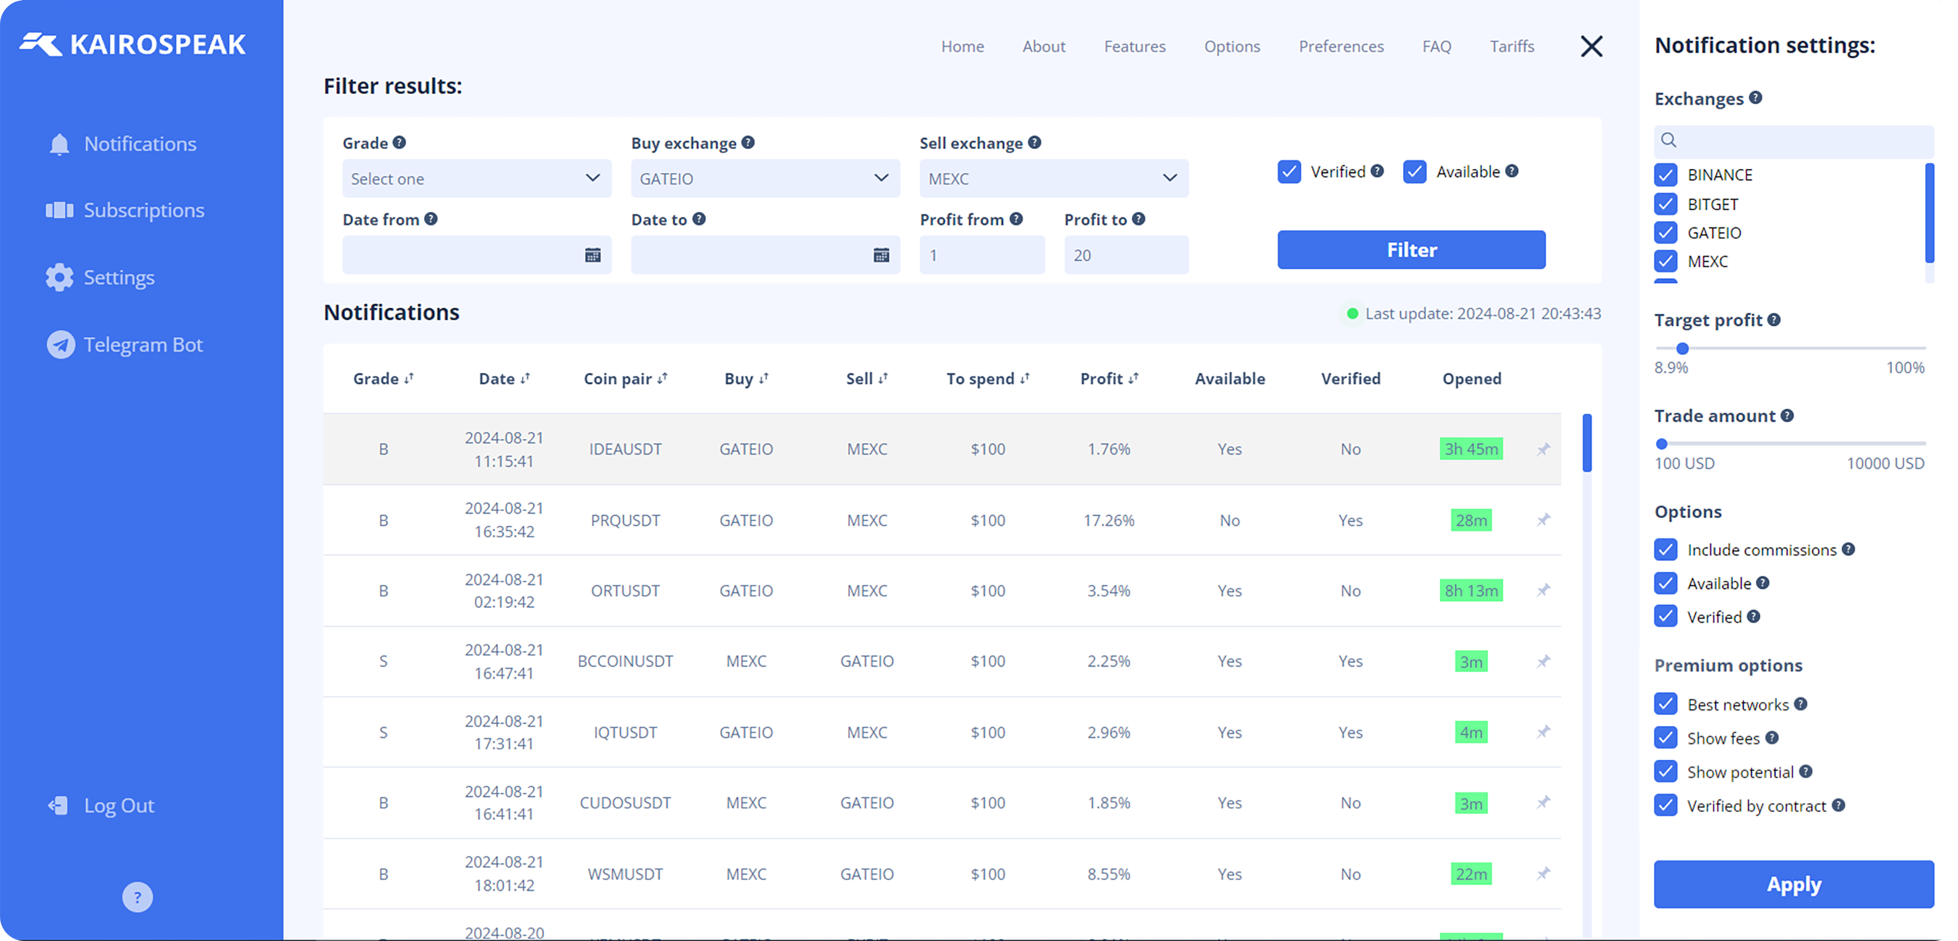The height and width of the screenshot is (941, 1958).
Task: Open the Telegram Bot icon link
Action: pyautogui.click(x=61, y=345)
